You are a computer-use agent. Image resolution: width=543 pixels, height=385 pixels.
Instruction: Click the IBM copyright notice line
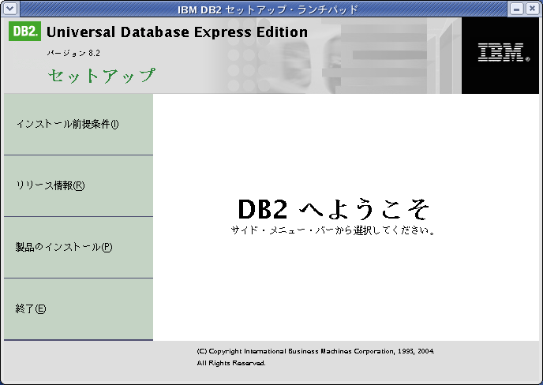click(x=316, y=351)
